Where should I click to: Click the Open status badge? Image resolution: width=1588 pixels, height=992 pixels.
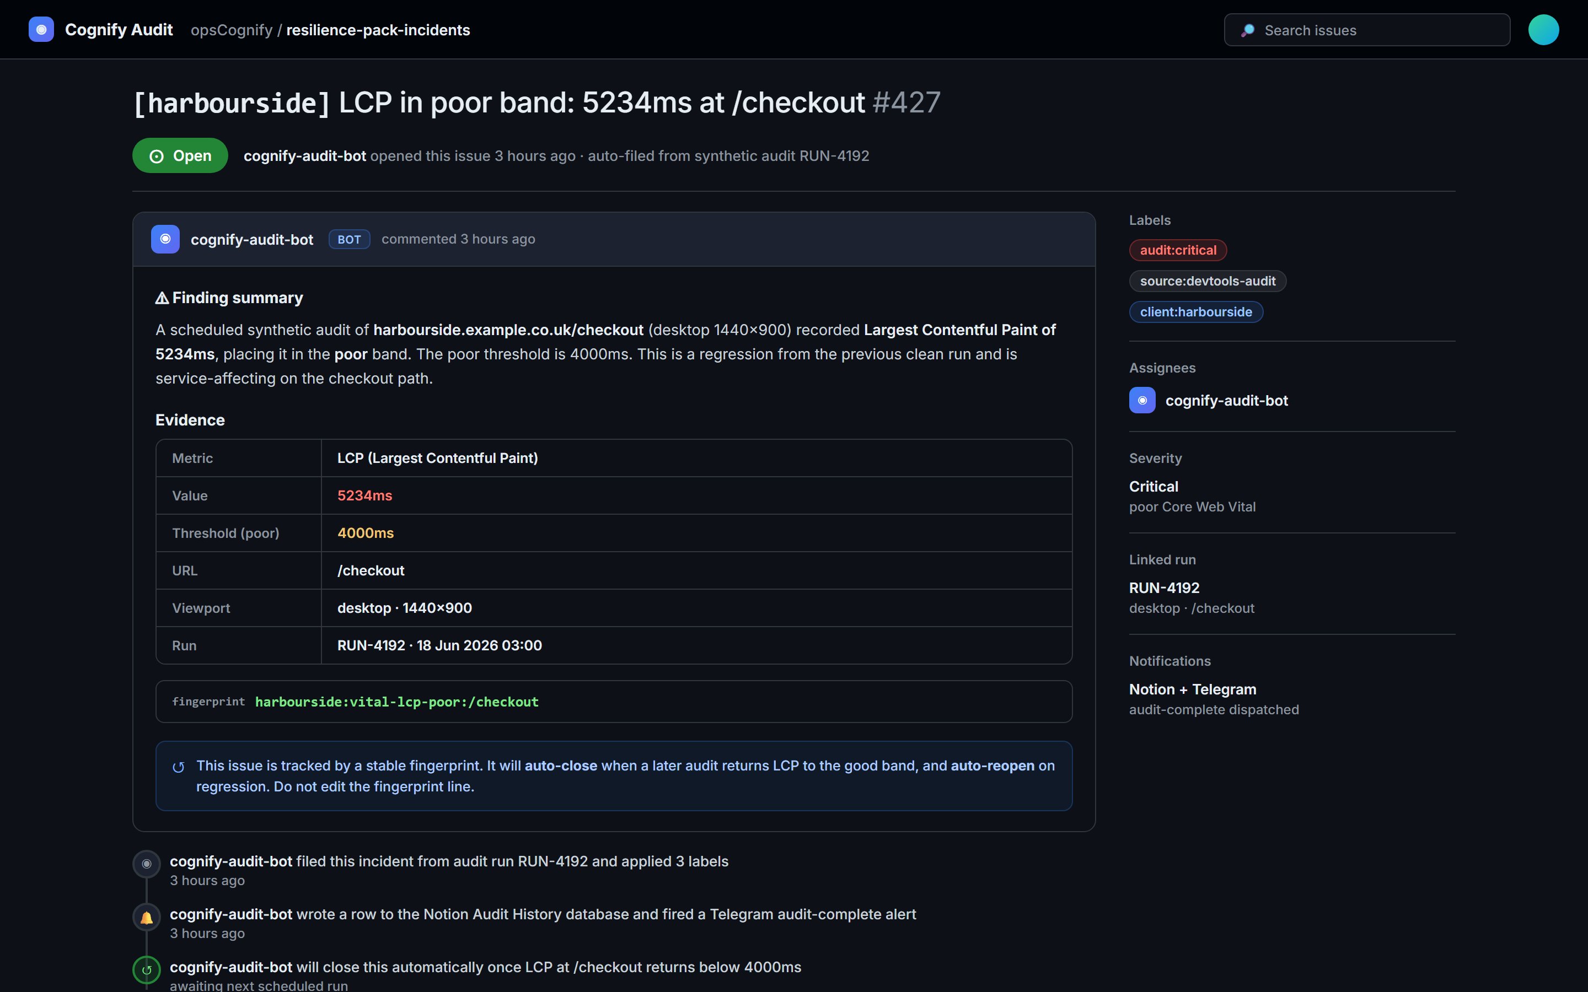pyautogui.click(x=180, y=155)
